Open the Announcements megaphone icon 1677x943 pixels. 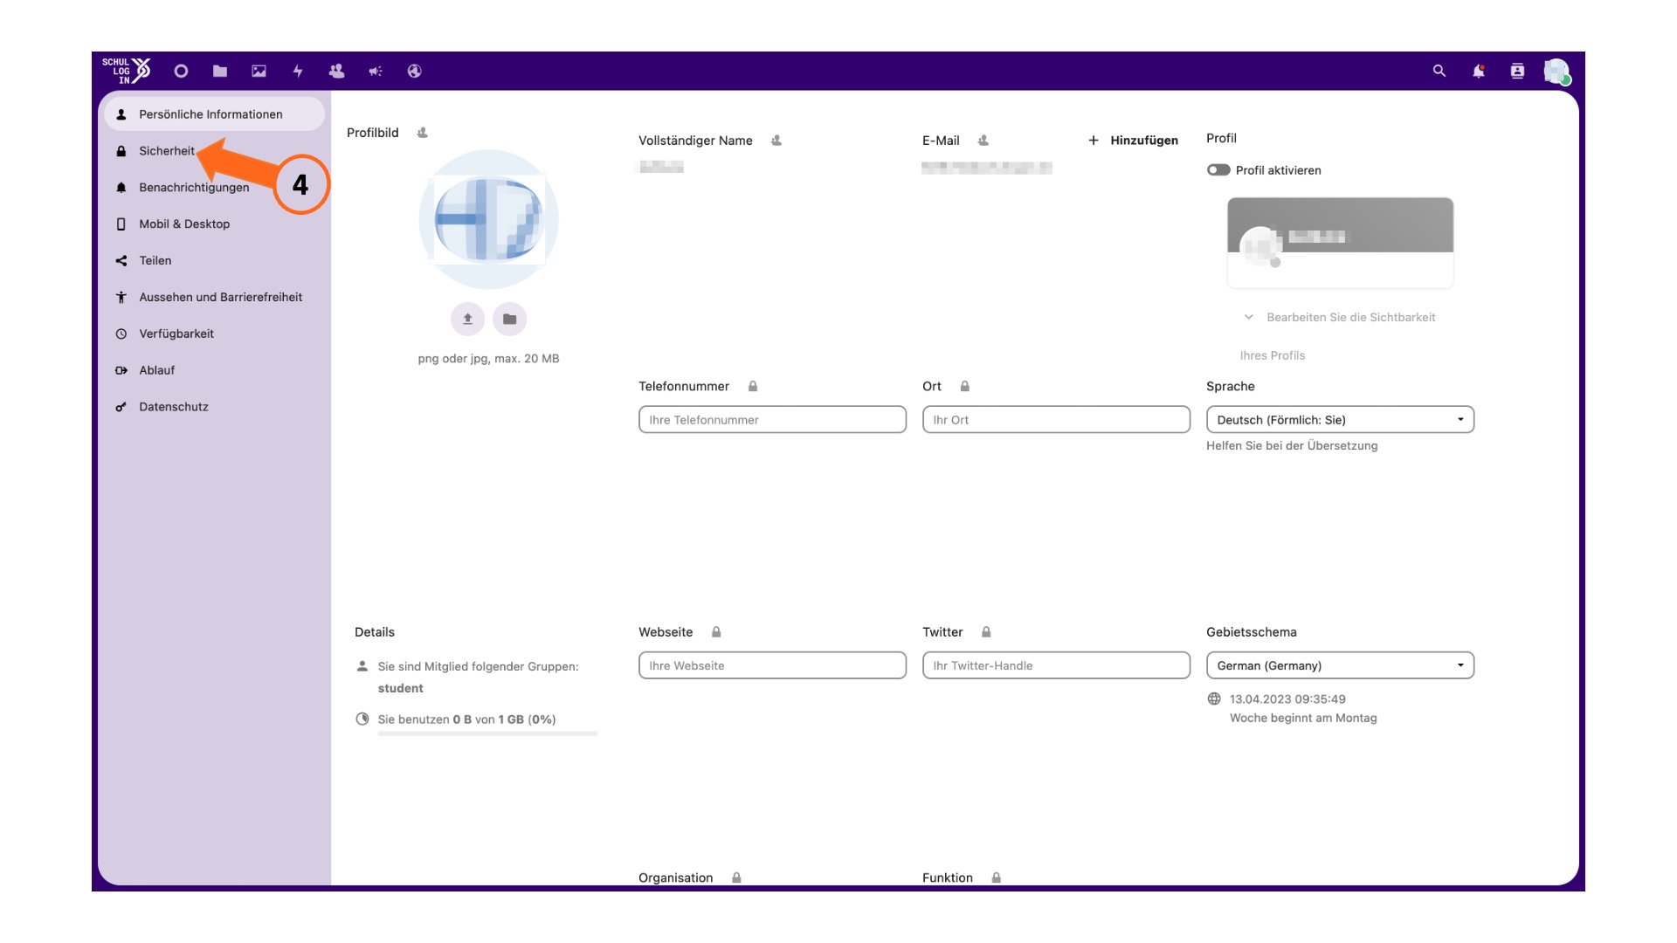coord(376,71)
